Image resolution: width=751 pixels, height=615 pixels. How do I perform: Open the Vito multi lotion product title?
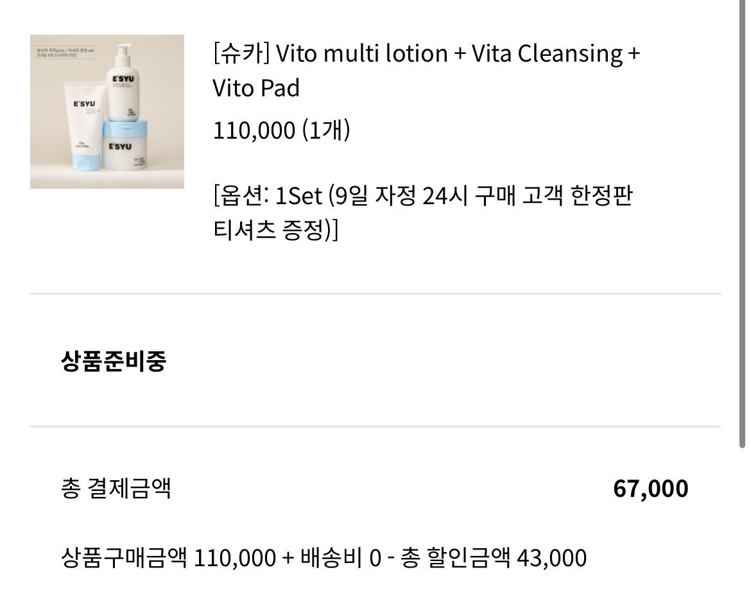click(362, 53)
